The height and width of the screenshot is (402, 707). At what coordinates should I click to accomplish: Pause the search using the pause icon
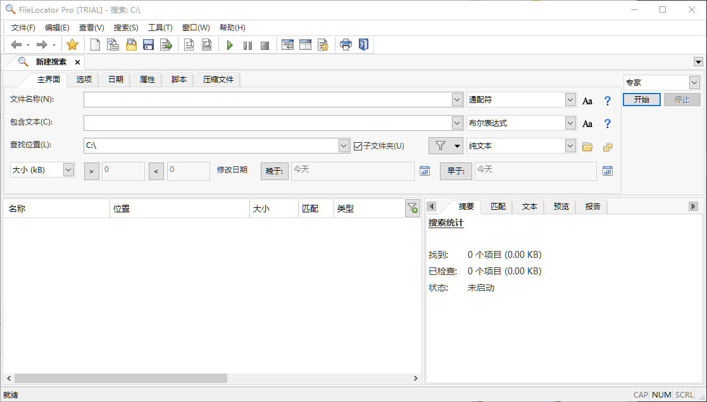(247, 44)
